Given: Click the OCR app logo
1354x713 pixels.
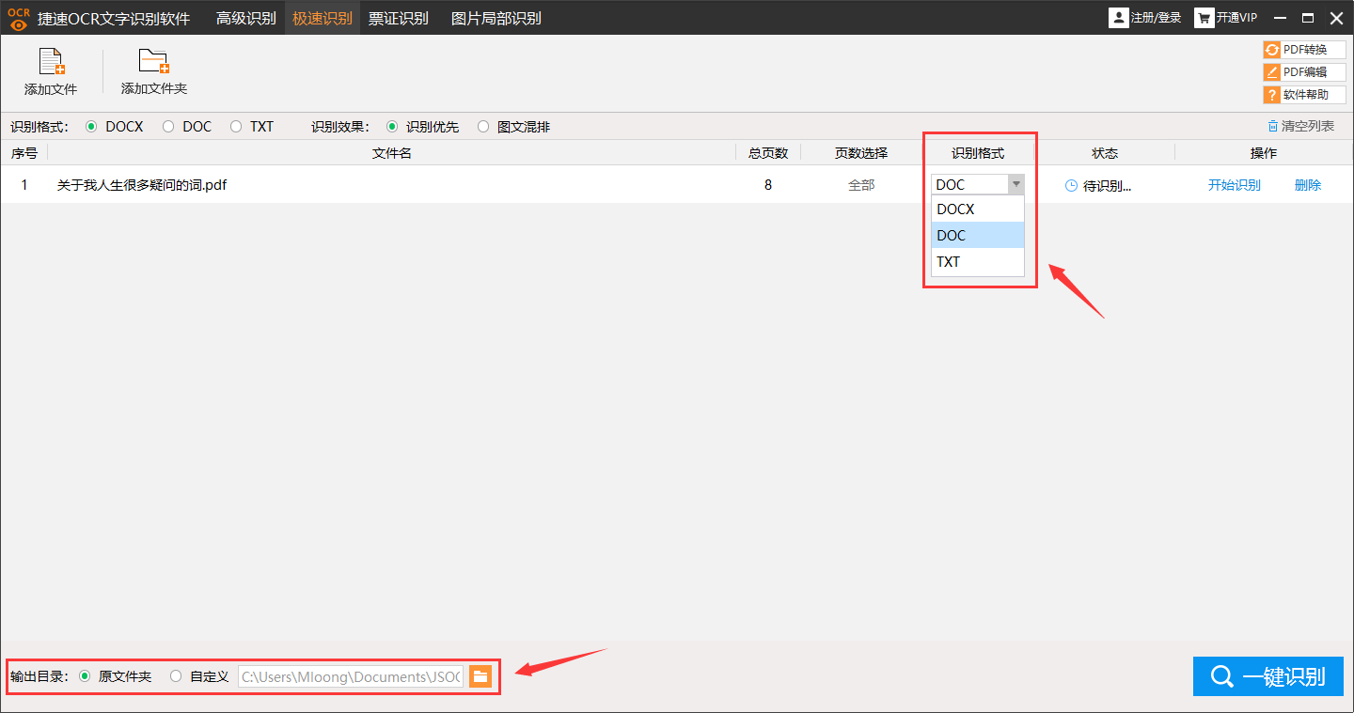Looking at the screenshot, I should (x=19, y=18).
